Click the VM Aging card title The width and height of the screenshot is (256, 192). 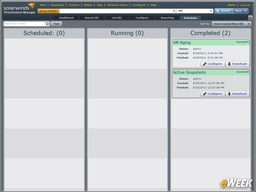182,43
